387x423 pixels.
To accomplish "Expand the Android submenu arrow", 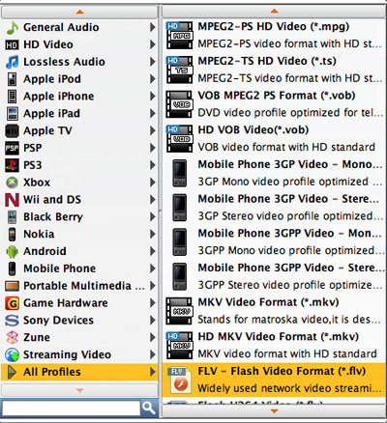I will coord(153,251).
